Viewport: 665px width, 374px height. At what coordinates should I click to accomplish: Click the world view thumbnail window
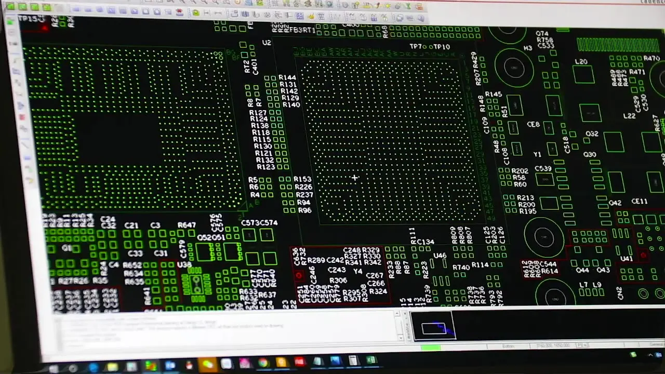(433, 326)
